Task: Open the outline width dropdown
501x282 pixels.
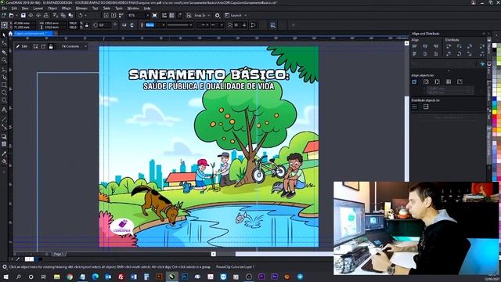Action: pos(164,25)
